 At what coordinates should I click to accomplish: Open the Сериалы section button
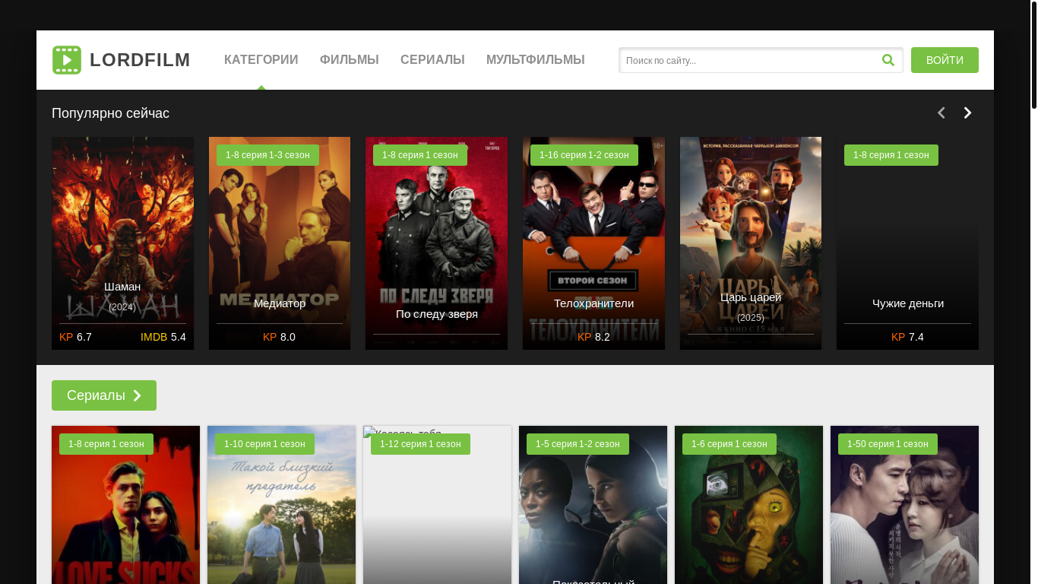(104, 395)
